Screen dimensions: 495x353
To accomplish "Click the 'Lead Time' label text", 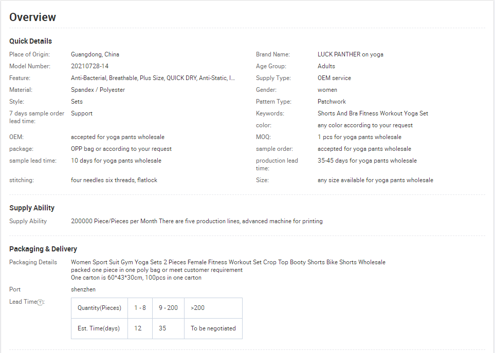I will click(x=23, y=302).
